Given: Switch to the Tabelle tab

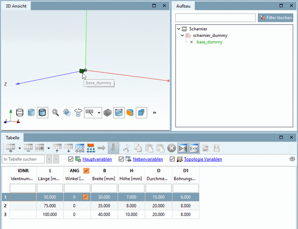Looking at the screenshot, I should pos(13,137).
